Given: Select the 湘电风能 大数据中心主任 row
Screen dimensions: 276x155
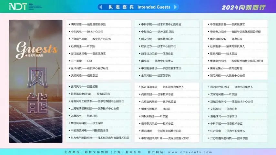Looking at the screenshot, I should point(235,76).
